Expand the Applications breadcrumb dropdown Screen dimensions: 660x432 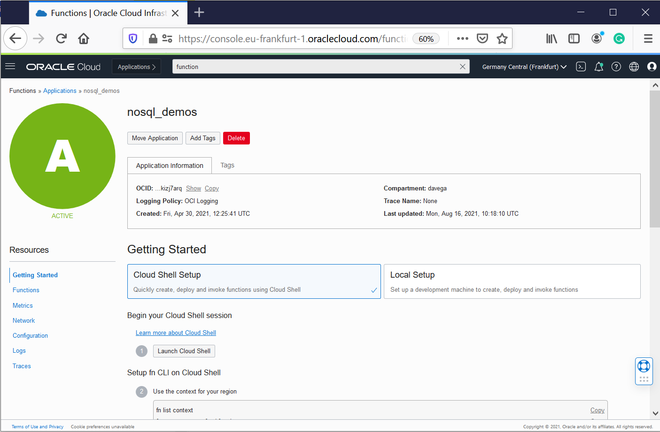tap(136, 67)
